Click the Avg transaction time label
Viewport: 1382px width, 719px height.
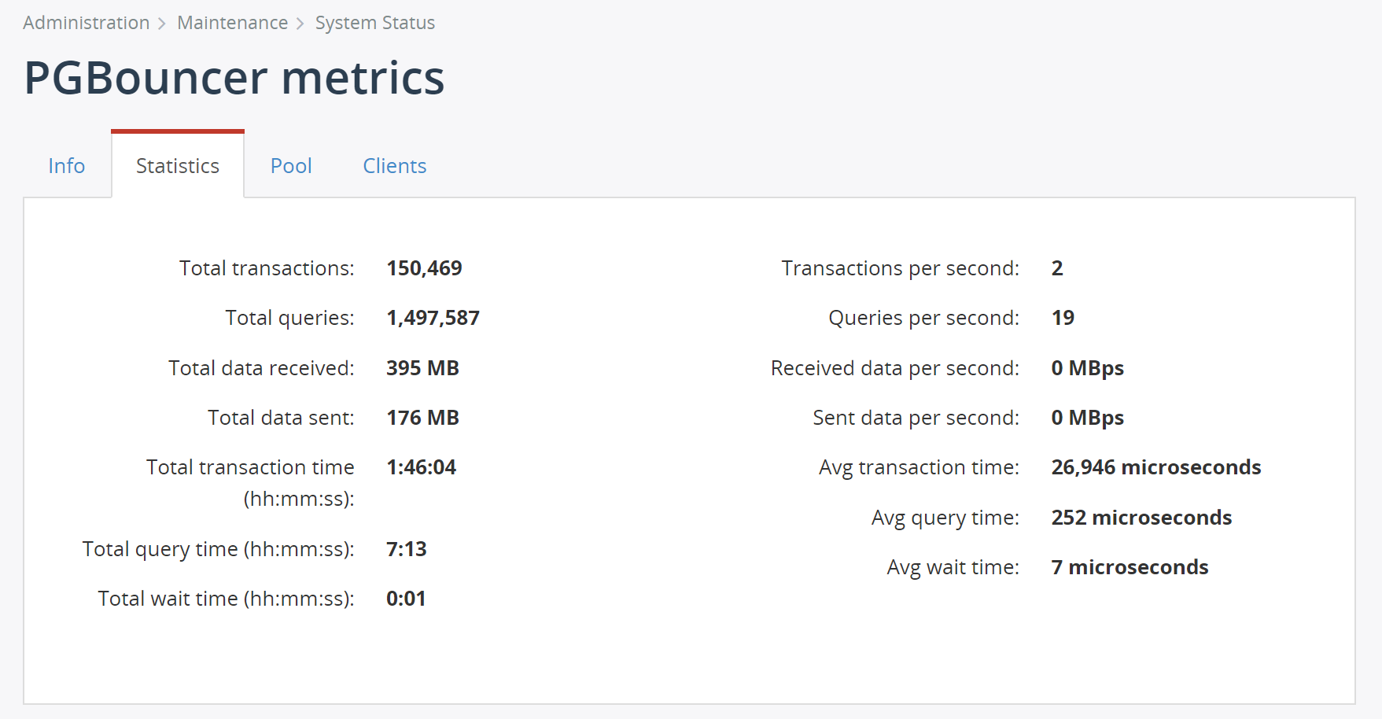919,467
